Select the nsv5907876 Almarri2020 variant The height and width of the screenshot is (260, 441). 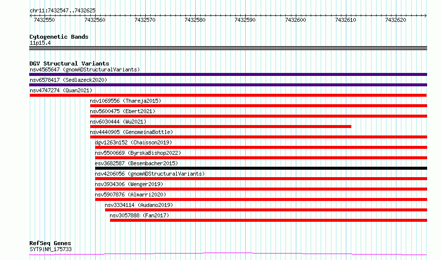click(x=130, y=195)
